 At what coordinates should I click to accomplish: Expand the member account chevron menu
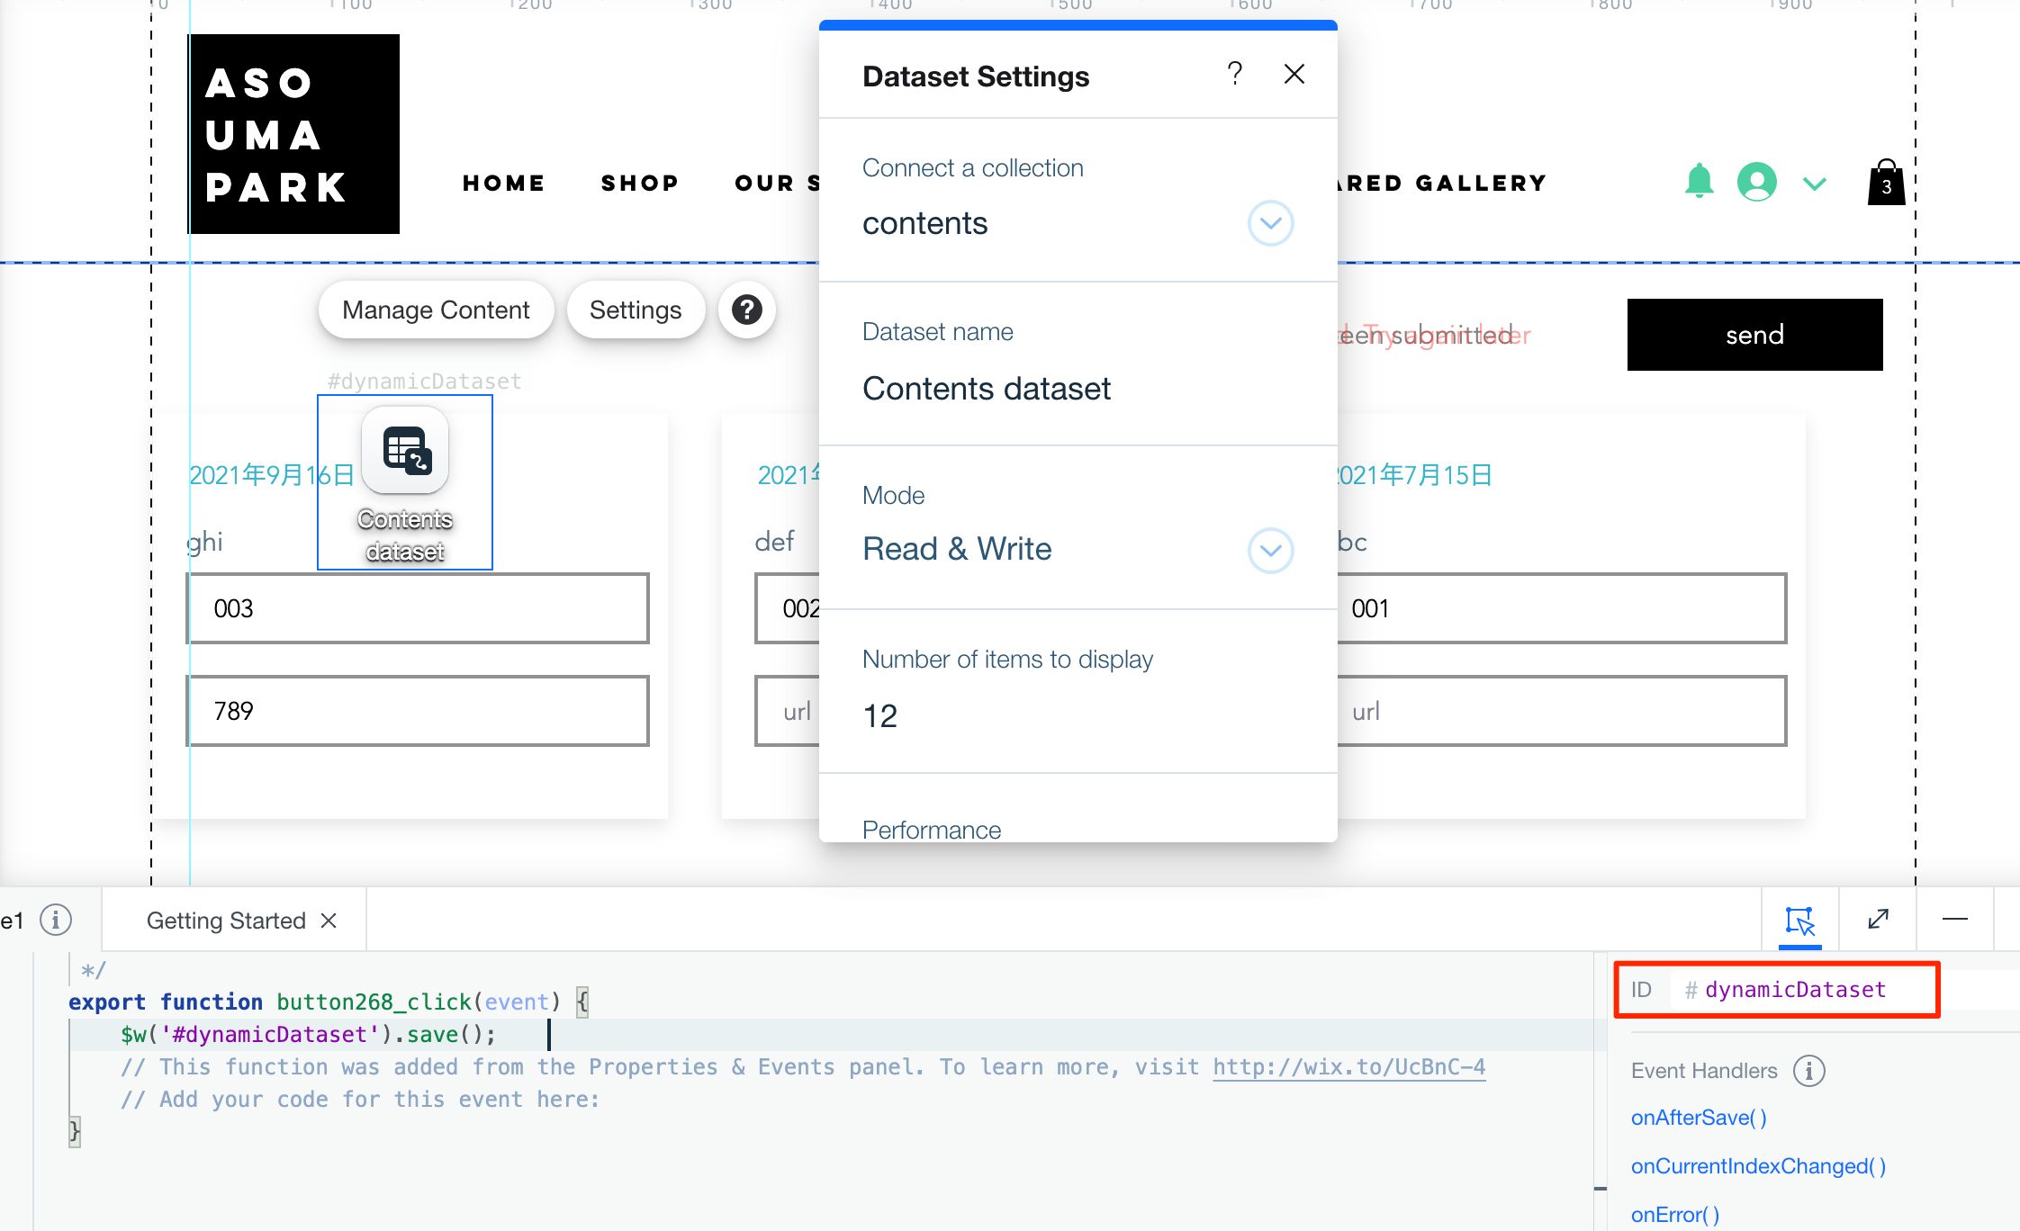1815,184
